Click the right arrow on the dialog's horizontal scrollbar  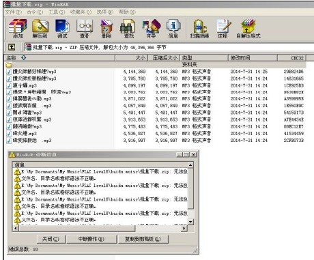[x=184, y=228]
